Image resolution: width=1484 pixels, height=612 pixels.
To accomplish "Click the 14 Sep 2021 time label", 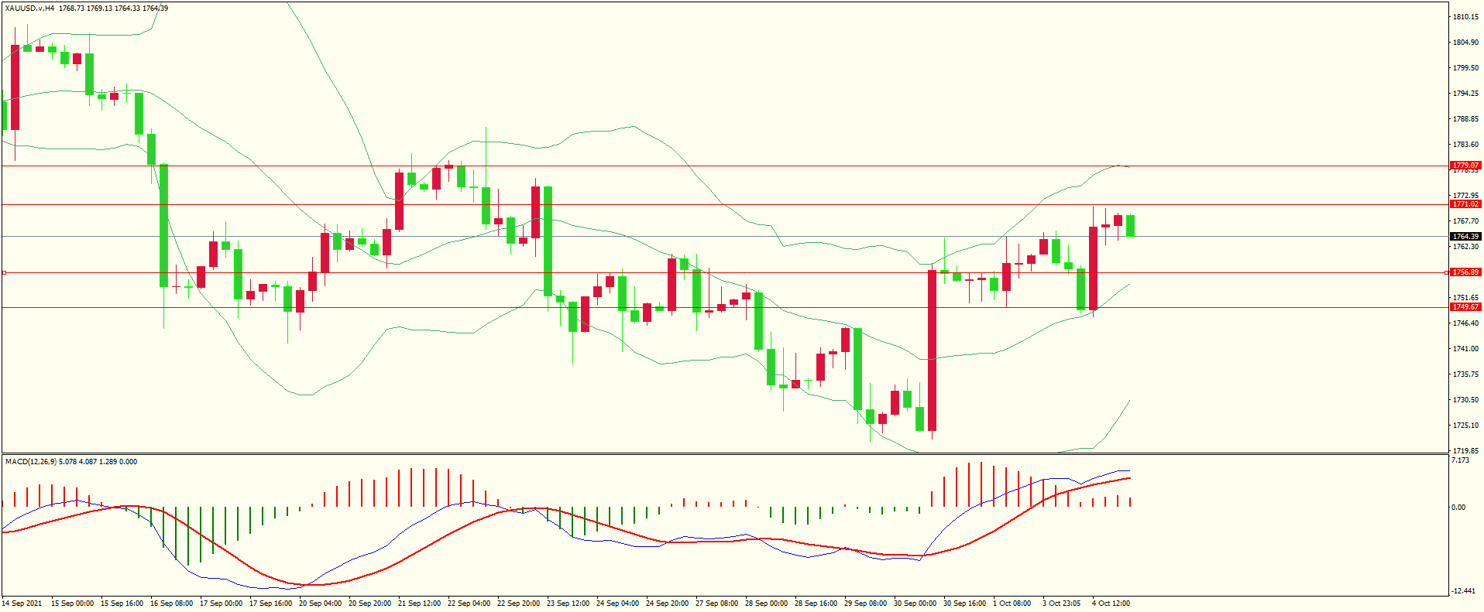I will [x=22, y=603].
